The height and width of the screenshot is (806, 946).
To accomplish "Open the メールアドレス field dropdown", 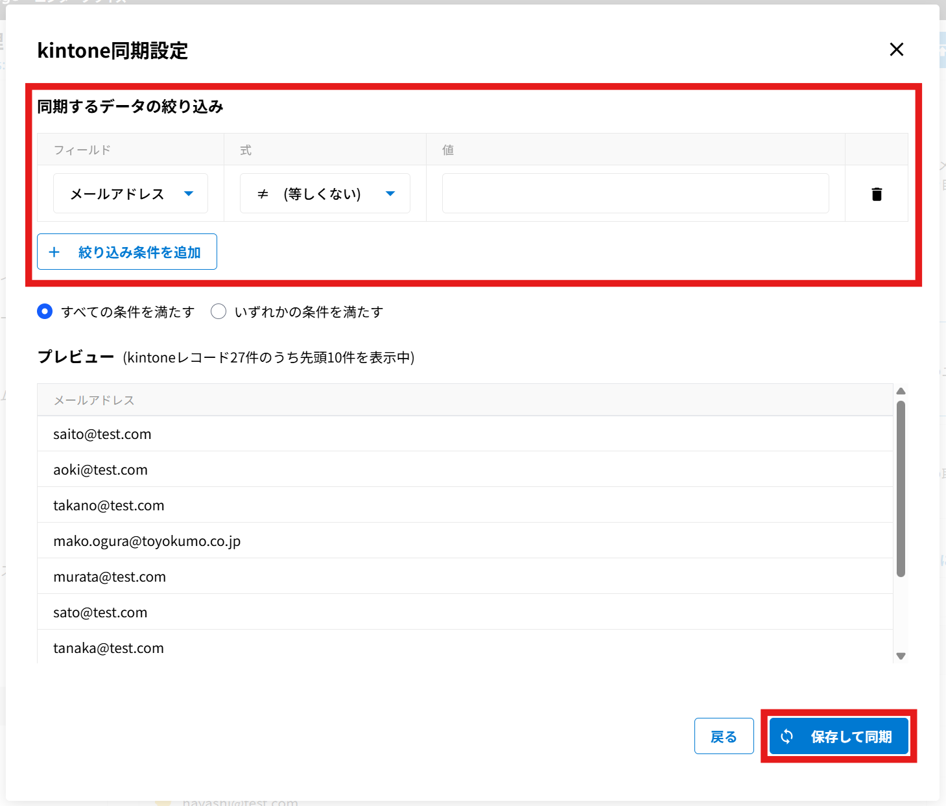I will click(130, 194).
